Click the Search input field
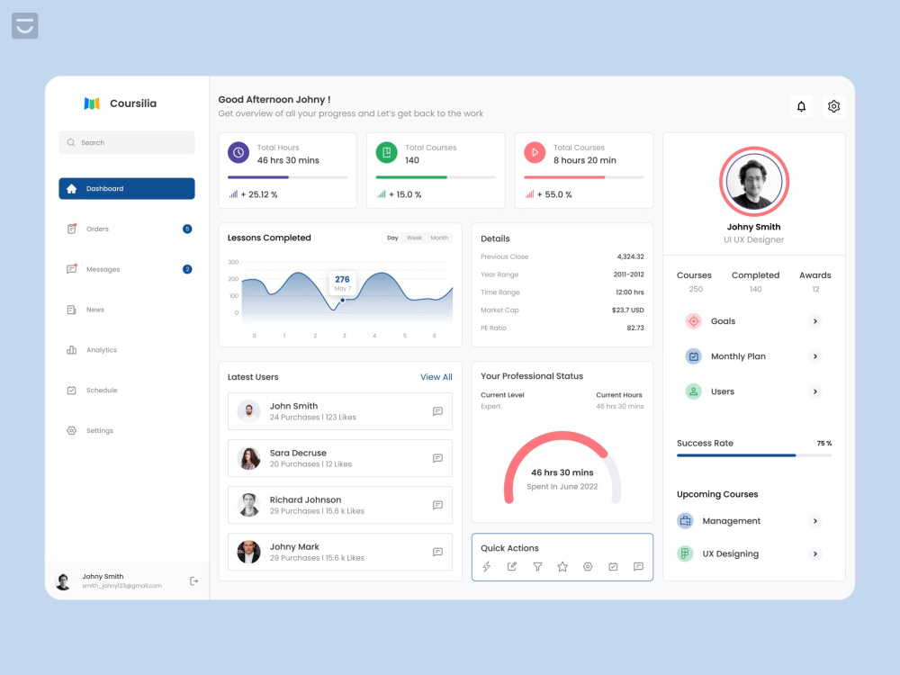Image resolution: width=900 pixels, height=675 pixels. tap(127, 142)
